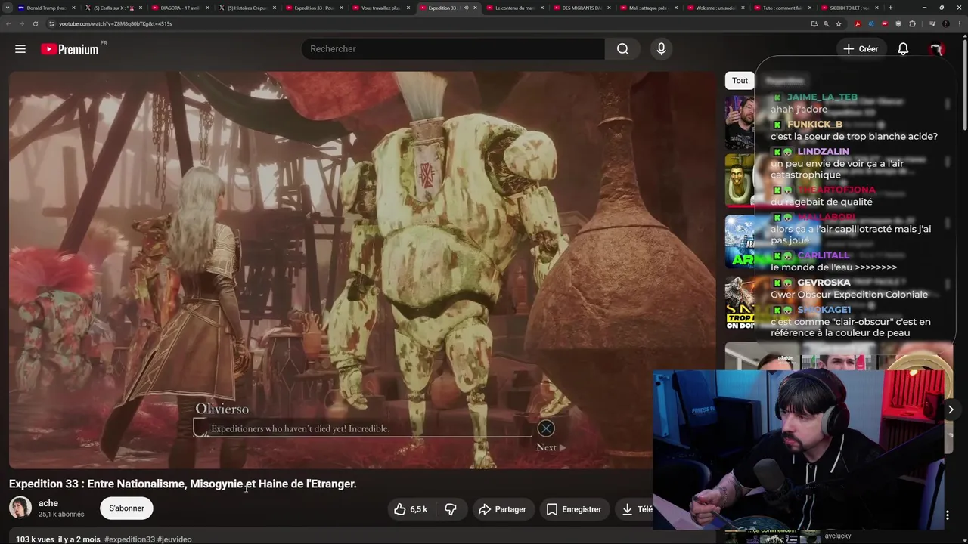
Task: Close the in-game dialogue X icon
Action: tap(546, 429)
